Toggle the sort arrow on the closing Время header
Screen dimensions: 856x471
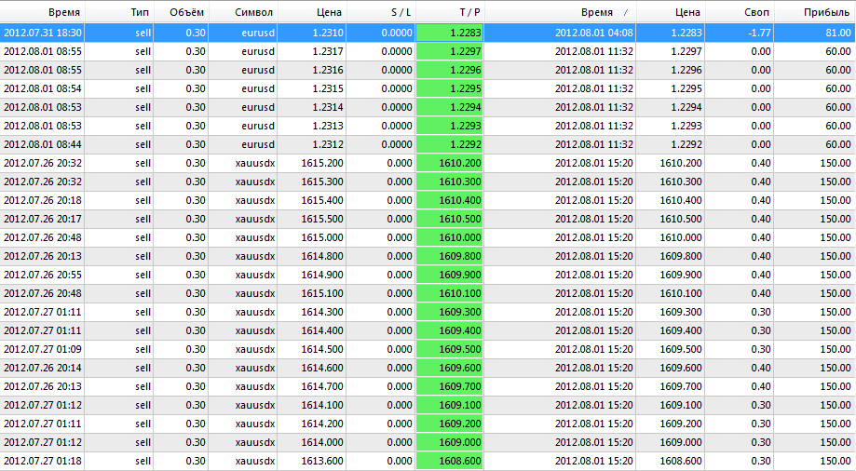626,12
